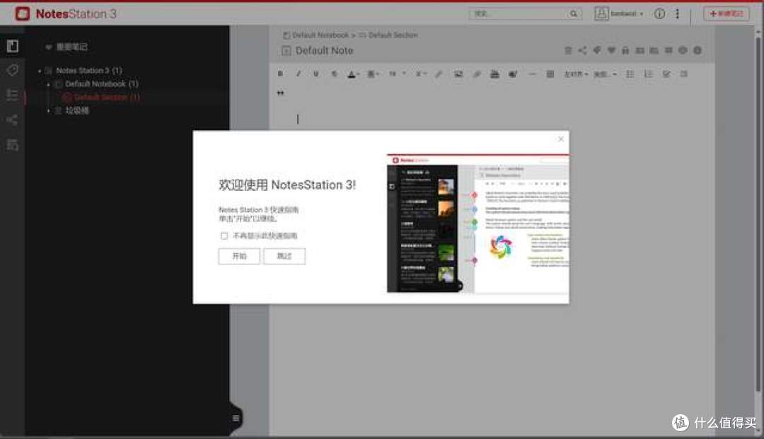The width and height of the screenshot is (764, 439).
Task: Toggle bulleted list
Action: tap(630, 74)
